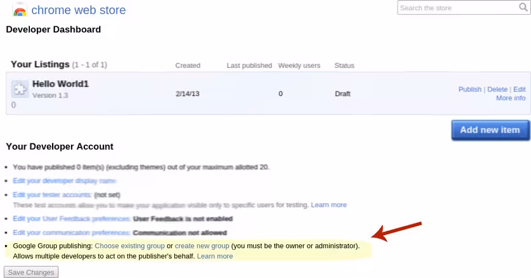Click the Draft status value
The width and height of the screenshot is (531, 278).
343,94
